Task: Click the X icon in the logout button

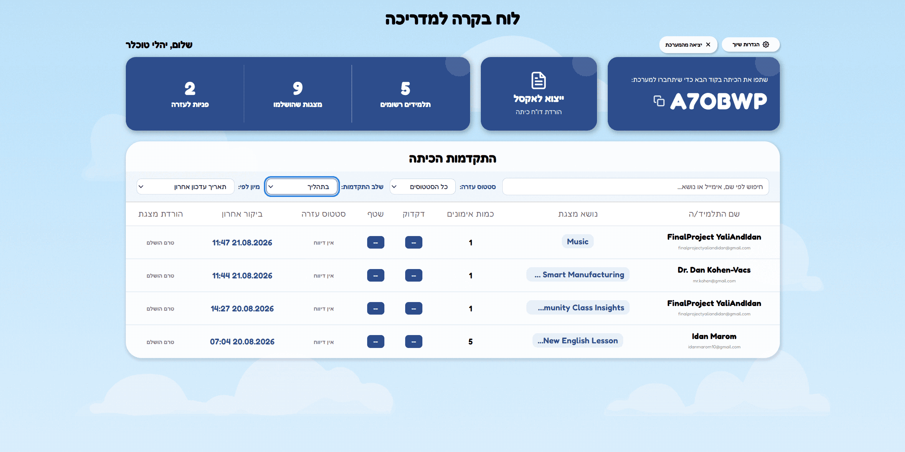Action: pos(708,44)
